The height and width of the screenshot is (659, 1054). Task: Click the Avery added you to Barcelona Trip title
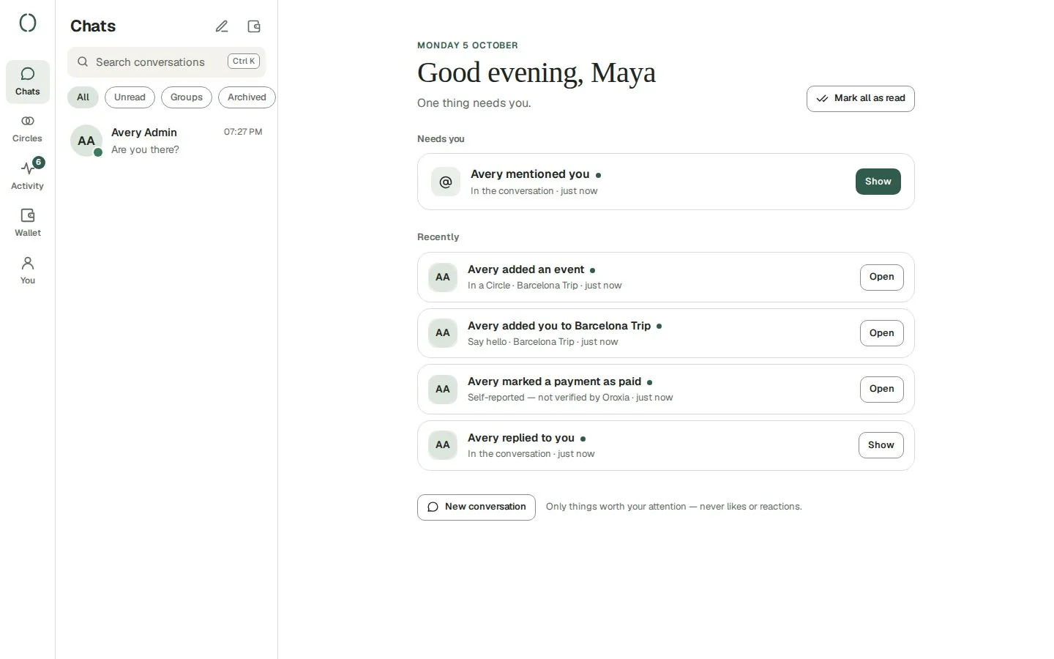tap(559, 326)
